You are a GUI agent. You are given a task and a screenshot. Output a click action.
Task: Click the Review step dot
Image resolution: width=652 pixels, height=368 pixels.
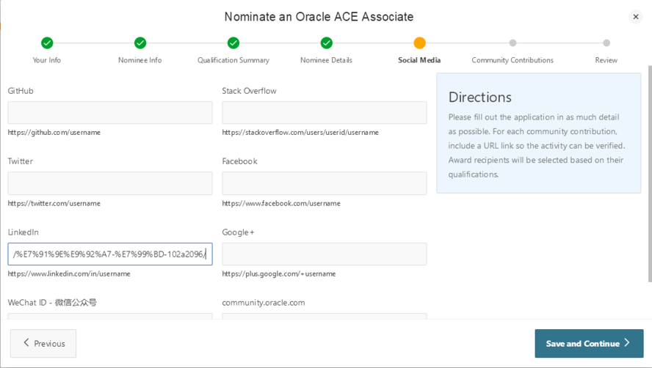pyautogui.click(x=606, y=43)
